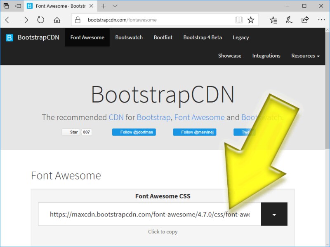Click the back navigation arrow

[9, 20]
